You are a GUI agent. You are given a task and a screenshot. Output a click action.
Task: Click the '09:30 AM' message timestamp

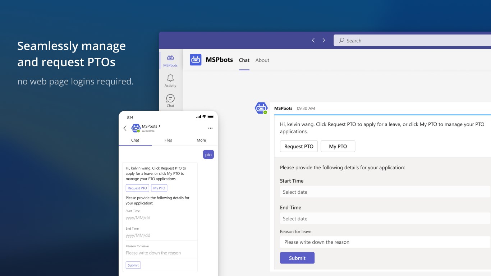click(x=306, y=108)
